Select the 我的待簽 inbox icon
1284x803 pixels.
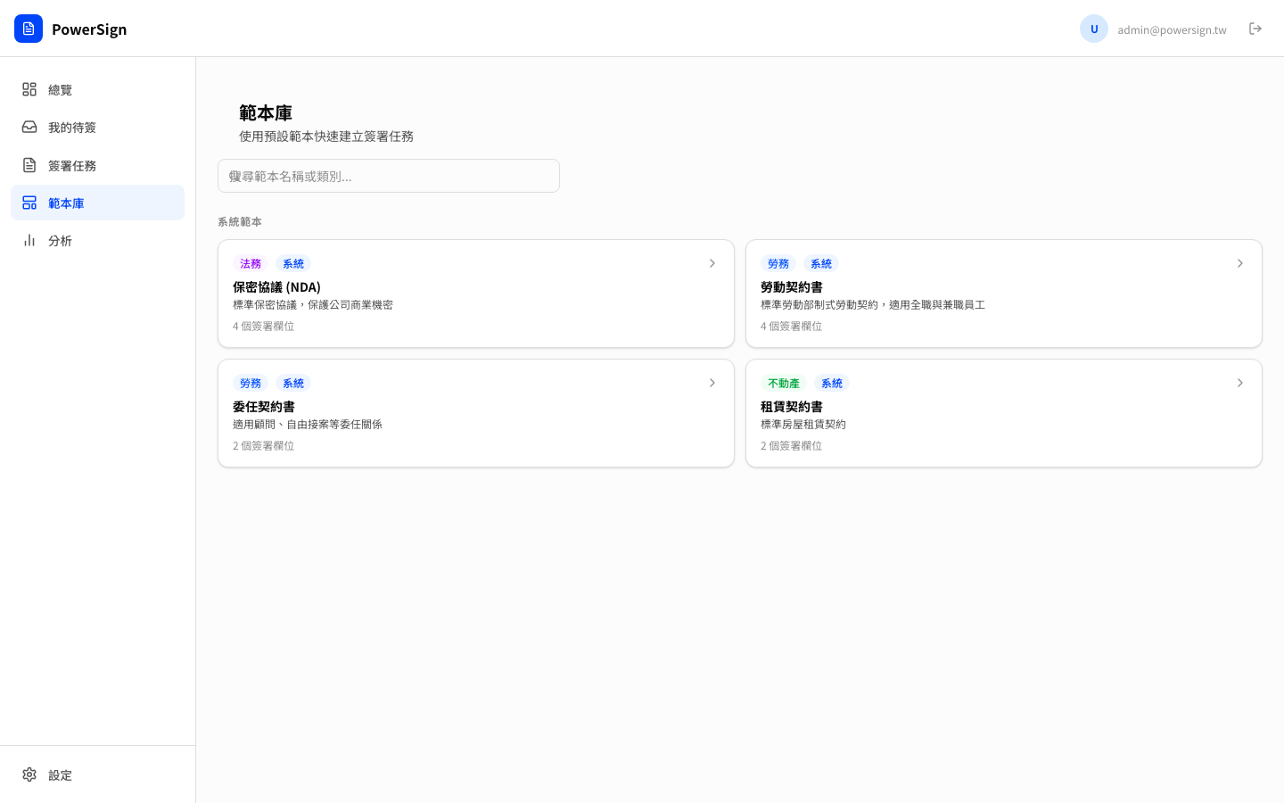tap(29, 127)
